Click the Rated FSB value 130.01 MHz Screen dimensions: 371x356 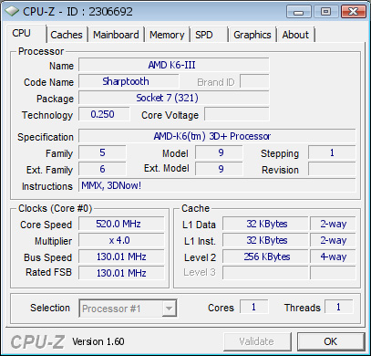pos(121,273)
